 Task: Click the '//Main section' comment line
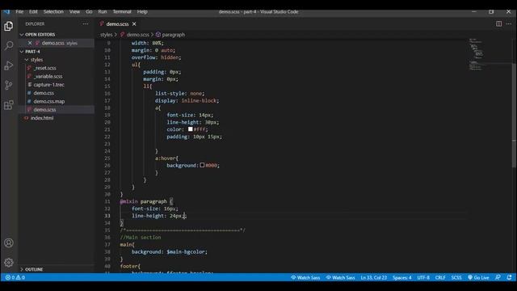point(141,237)
